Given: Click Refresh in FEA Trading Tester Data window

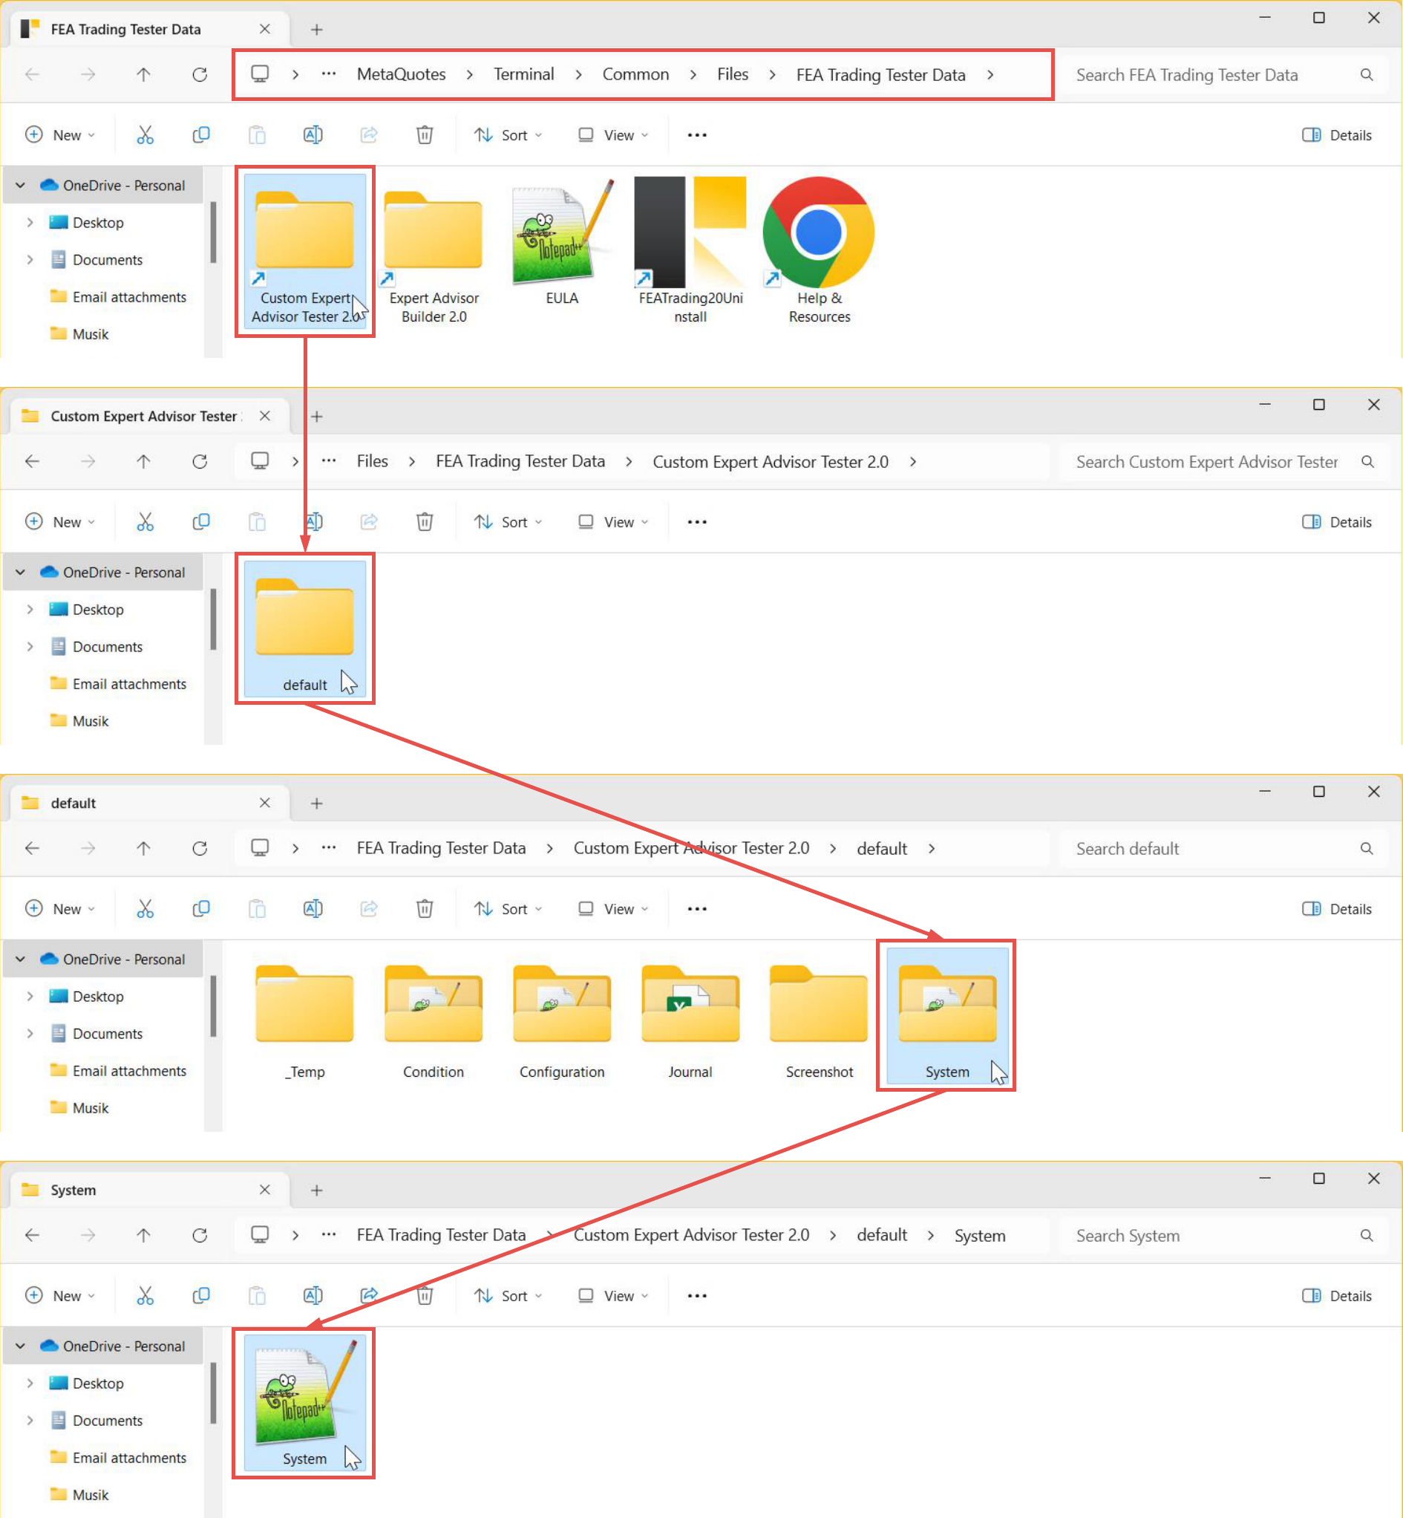Looking at the screenshot, I should [200, 74].
